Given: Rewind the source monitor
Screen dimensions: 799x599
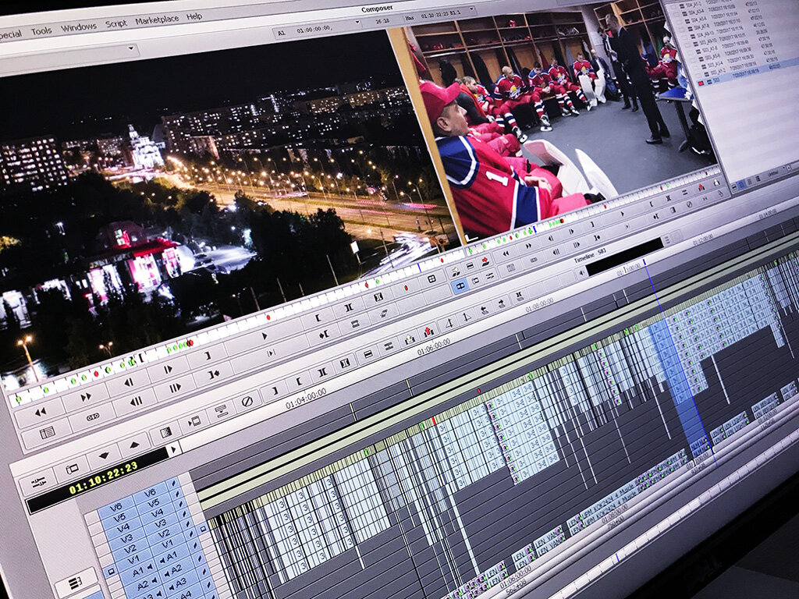Looking at the screenshot, I should pyautogui.click(x=40, y=412).
